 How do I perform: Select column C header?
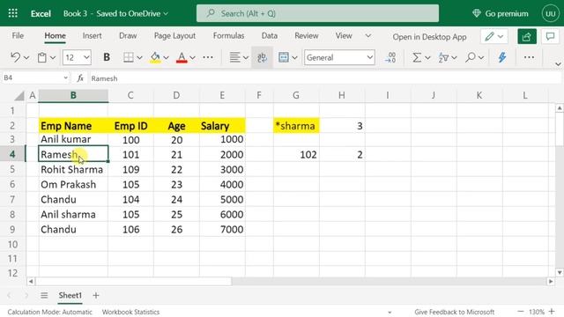coord(130,96)
